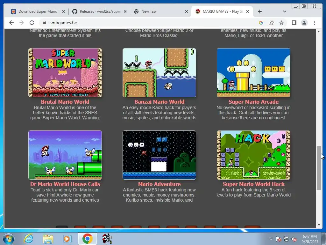Screen dimensions: 326x245
Task: Click the Super Mario Arcade title link
Action: pos(253,102)
